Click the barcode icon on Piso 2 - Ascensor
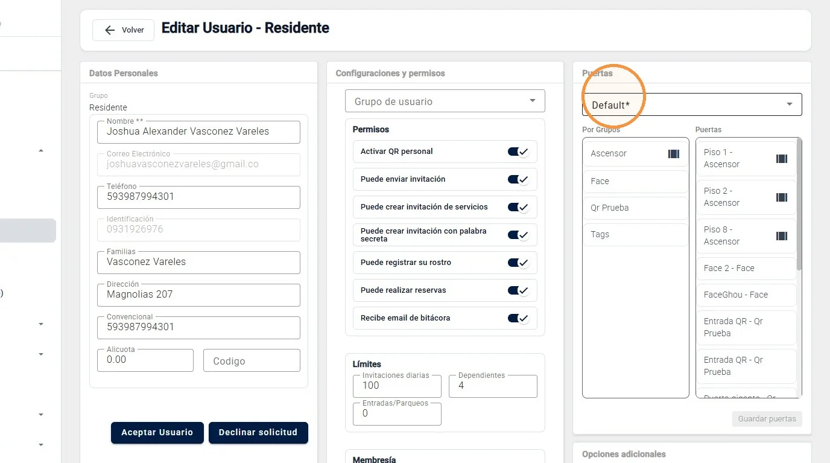 [782, 197]
